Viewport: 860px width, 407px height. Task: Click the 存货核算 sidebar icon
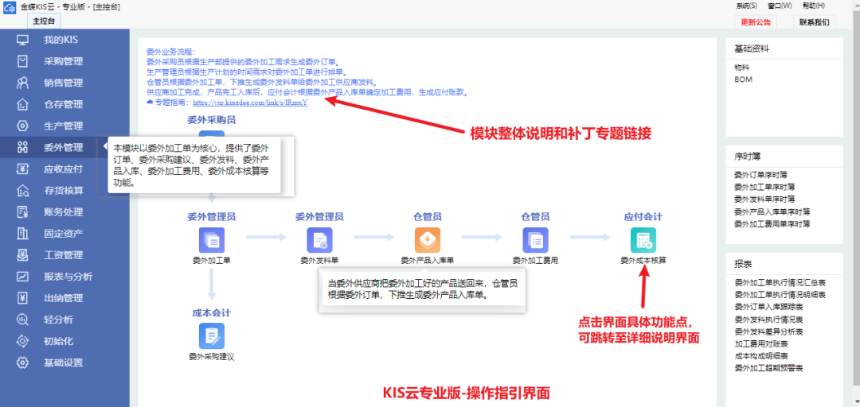click(22, 191)
